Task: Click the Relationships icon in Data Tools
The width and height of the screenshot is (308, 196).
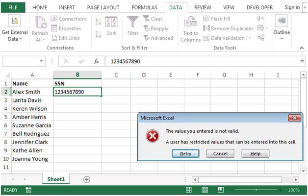Action: point(261,38)
